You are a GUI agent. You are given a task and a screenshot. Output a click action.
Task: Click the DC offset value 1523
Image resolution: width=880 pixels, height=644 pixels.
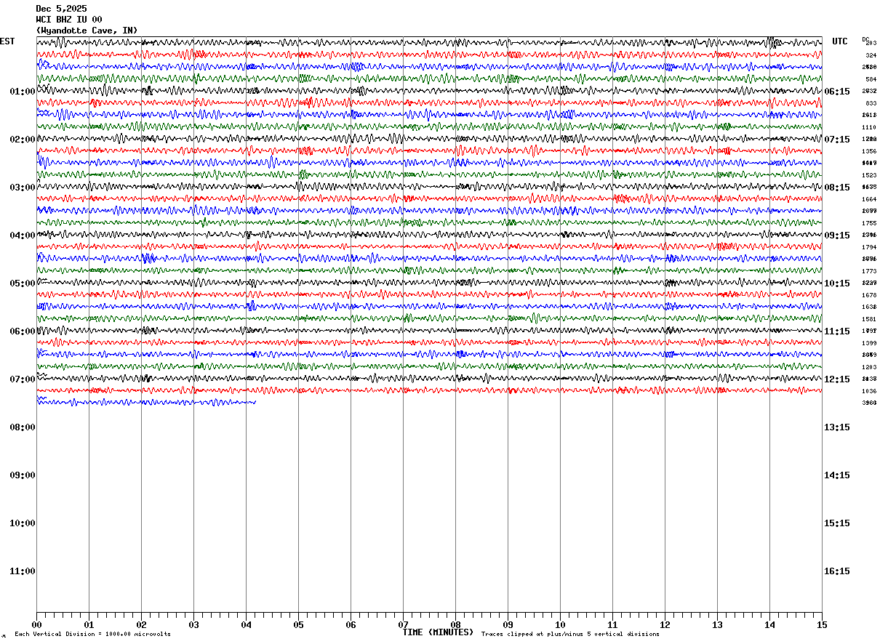(870, 175)
